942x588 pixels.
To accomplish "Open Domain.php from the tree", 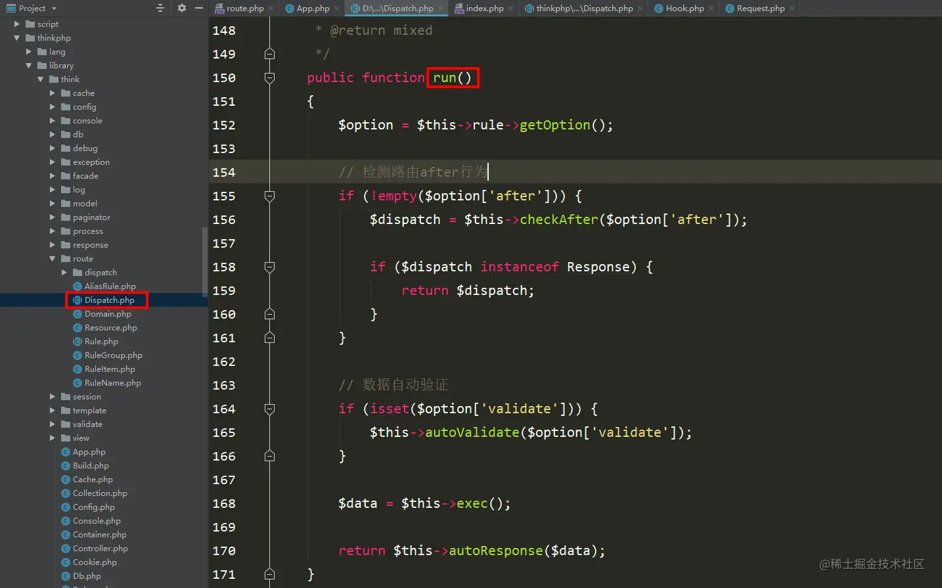I will 102,314.
